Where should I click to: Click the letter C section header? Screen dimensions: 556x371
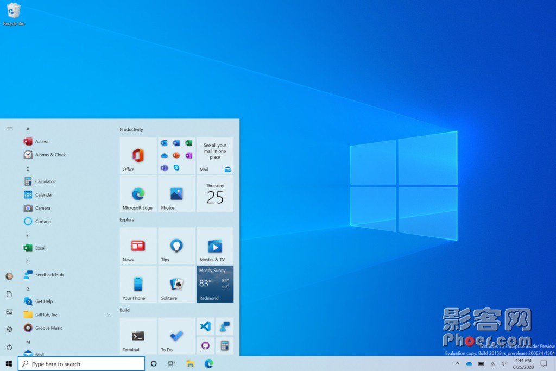[x=28, y=169]
